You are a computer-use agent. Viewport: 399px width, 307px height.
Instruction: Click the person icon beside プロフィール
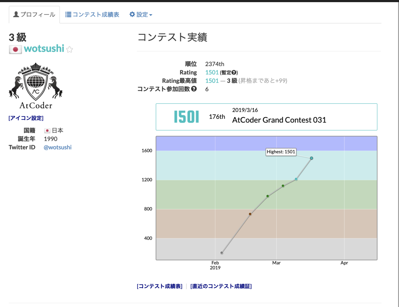pyautogui.click(x=16, y=15)
